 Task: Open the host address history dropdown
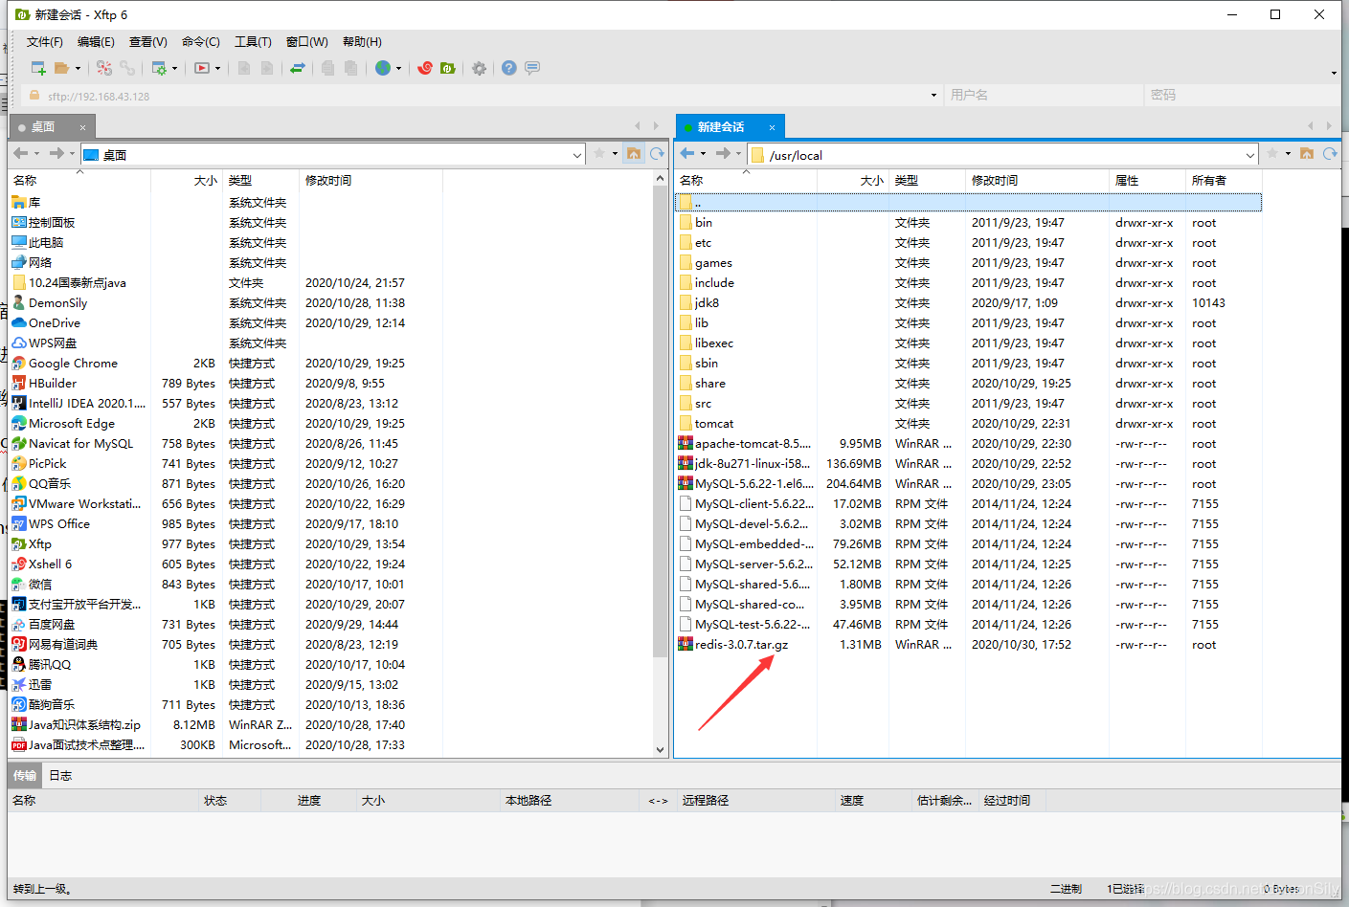tap(933, 96)
